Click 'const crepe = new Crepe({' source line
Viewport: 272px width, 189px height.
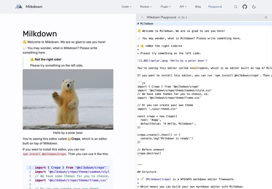[x=157, y=116]
